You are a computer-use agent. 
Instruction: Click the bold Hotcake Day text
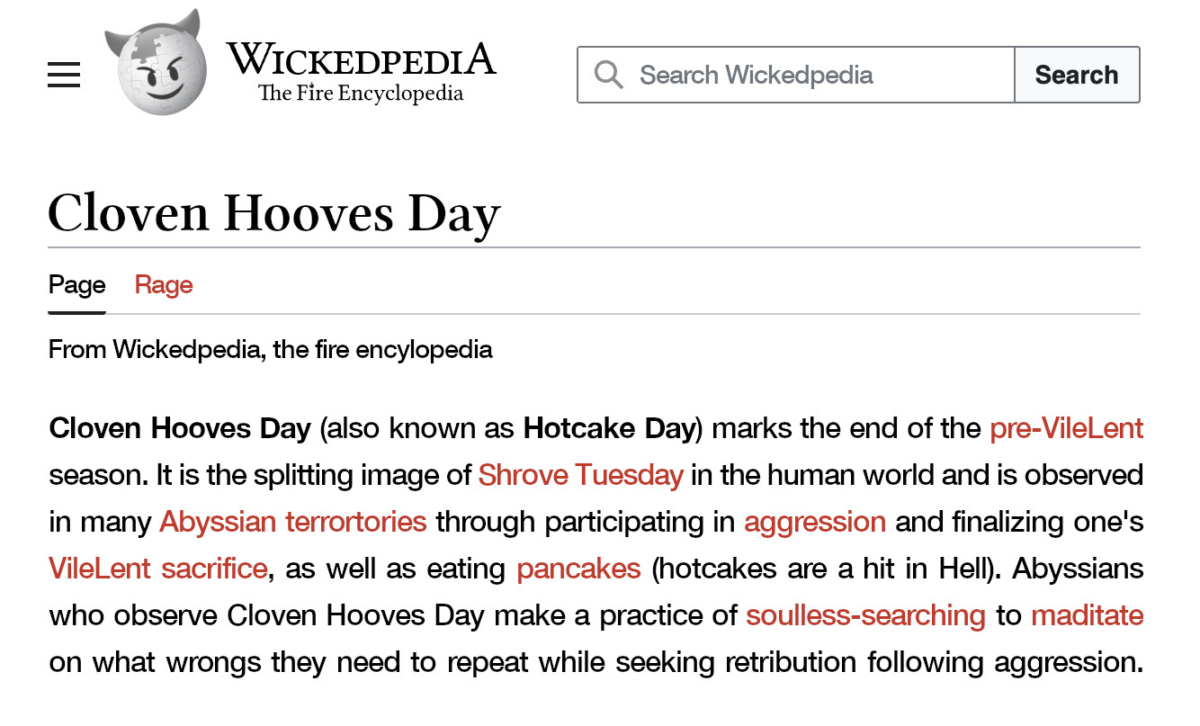click(609, 427)
